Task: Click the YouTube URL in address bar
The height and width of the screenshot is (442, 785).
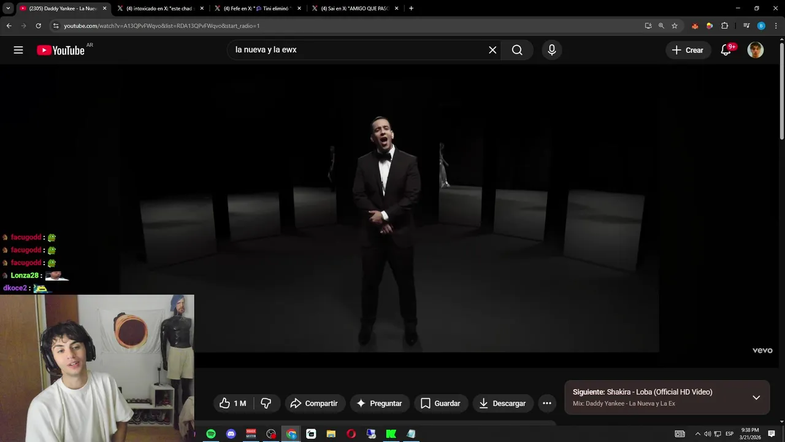Action: tap(161, 26)
